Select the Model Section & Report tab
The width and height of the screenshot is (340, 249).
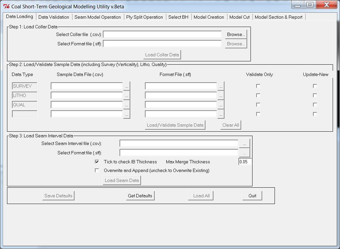click(x=279, y=16)
